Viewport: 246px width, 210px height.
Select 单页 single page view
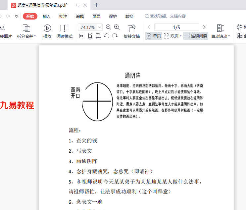tap(154, 36)
